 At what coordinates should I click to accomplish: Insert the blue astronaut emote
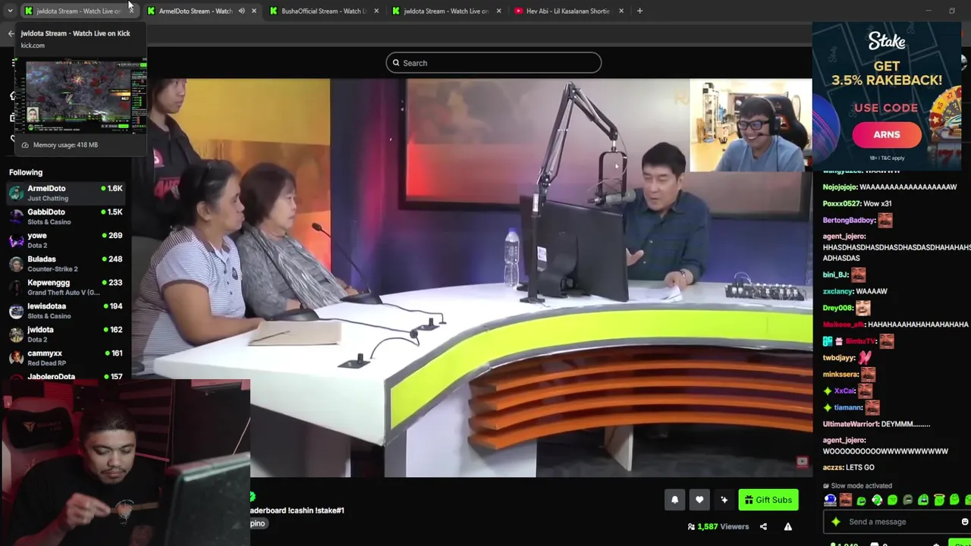tap(831, 500)
